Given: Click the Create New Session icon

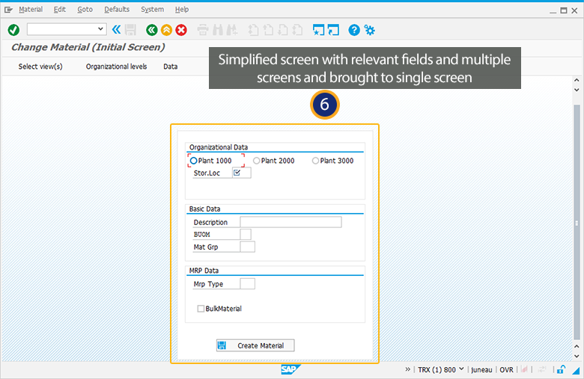Looking at the screenshot, I should 318,30.
